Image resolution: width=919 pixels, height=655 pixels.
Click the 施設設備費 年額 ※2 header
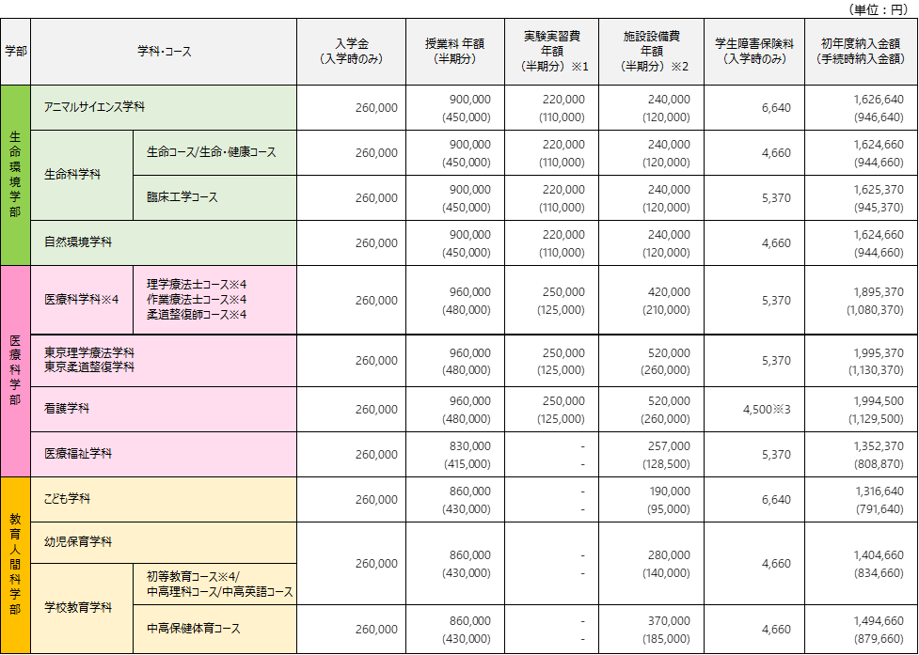pos(651,52)
